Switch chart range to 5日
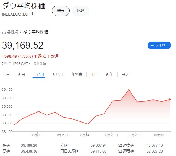 point(21,75)
